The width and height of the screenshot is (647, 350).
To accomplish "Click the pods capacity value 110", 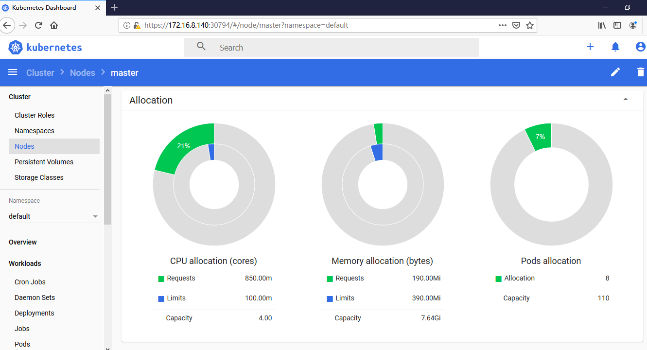I will coord(603,298).
